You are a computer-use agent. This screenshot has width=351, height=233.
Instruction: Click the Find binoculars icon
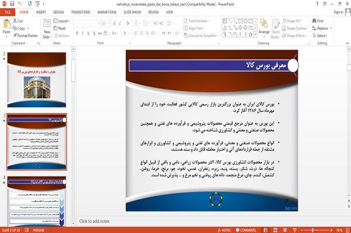click(314, 21)
